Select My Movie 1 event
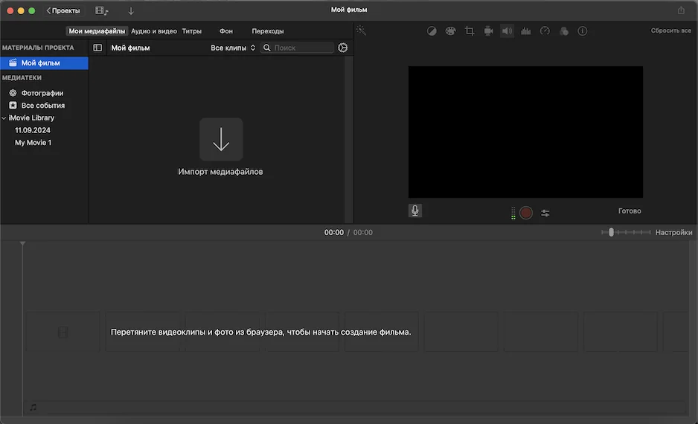The height and width of the screenshot is (424, 698). [x=33, y=143]
